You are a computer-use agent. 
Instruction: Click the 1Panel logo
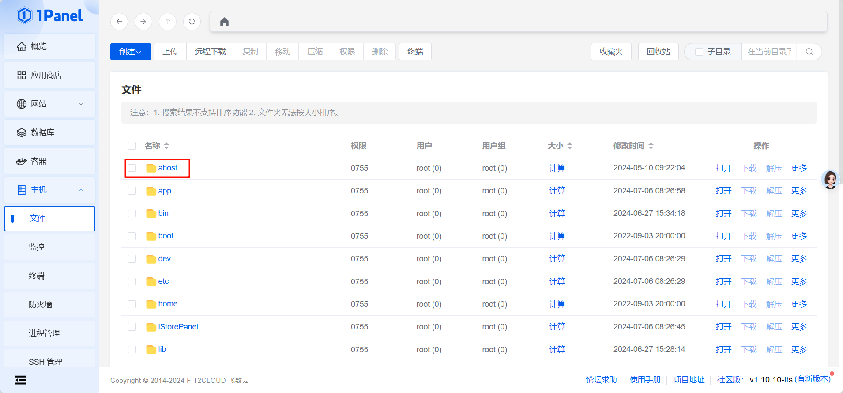[50, 16]
